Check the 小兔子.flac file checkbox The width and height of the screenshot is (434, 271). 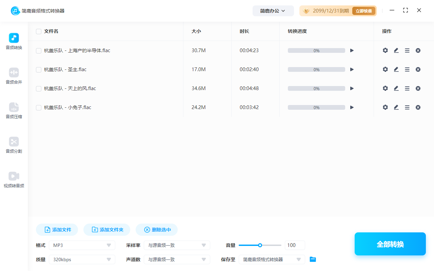[38, 107]
